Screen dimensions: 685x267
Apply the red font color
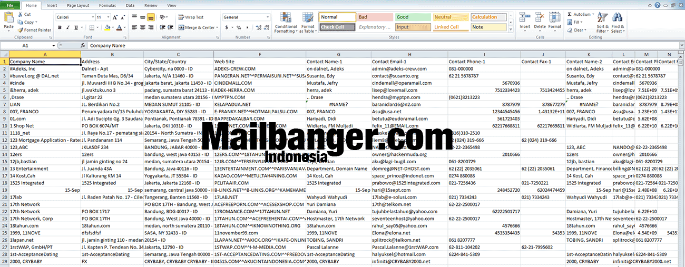point(119,27)
